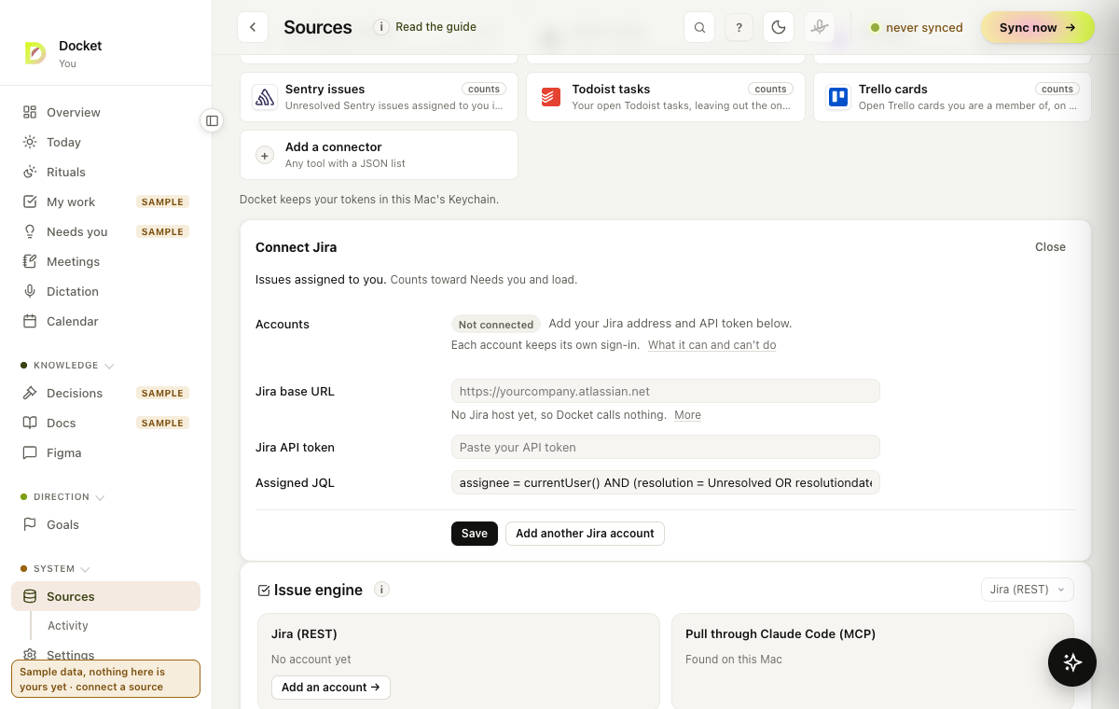Select the Sentry issues connector card
Viewport: 1119px width, 709px height.
point(379,97)
